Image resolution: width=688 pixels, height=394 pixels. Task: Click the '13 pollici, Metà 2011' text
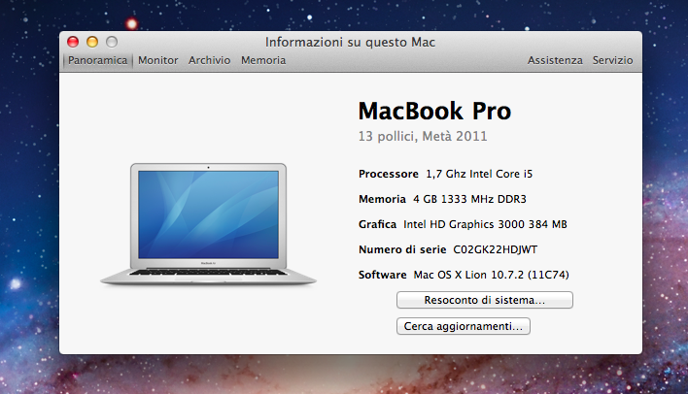423,136
